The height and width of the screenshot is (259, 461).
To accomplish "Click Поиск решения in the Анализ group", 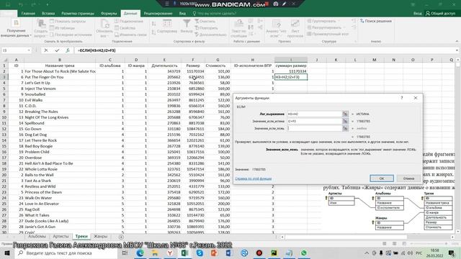I will [x=376, y=21].
